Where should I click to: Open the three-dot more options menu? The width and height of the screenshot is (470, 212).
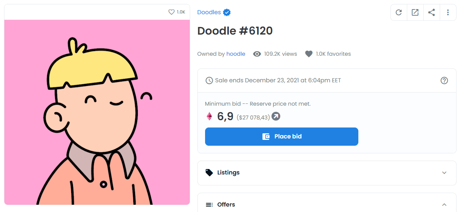[x=448, y=12]
